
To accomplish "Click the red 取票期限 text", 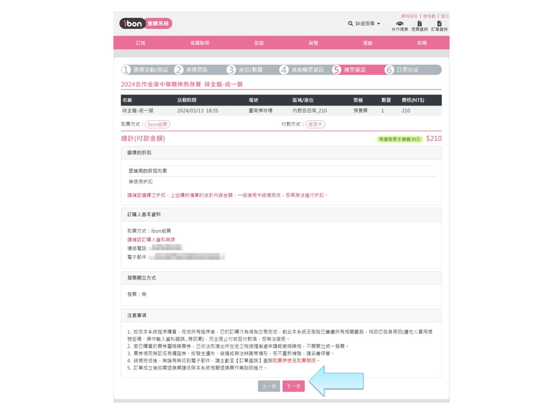I will point(306,361).
